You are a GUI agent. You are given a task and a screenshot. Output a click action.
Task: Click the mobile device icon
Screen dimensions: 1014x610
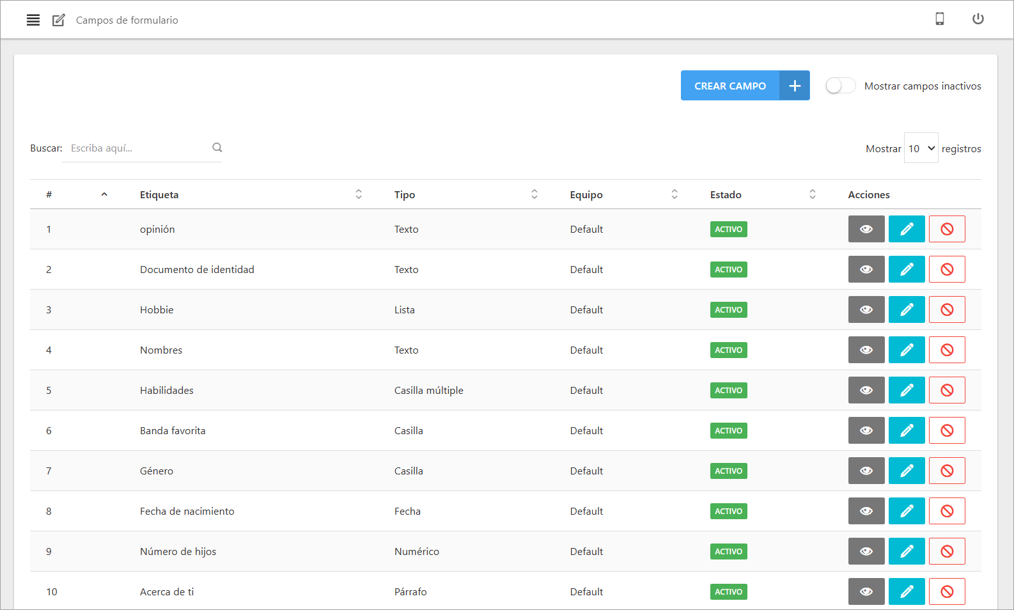pos(939,19)
